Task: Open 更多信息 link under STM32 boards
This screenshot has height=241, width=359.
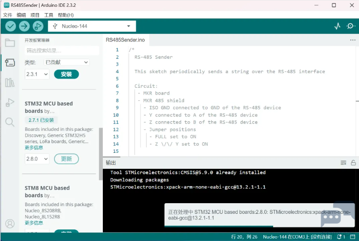Action: coord(34,147)
